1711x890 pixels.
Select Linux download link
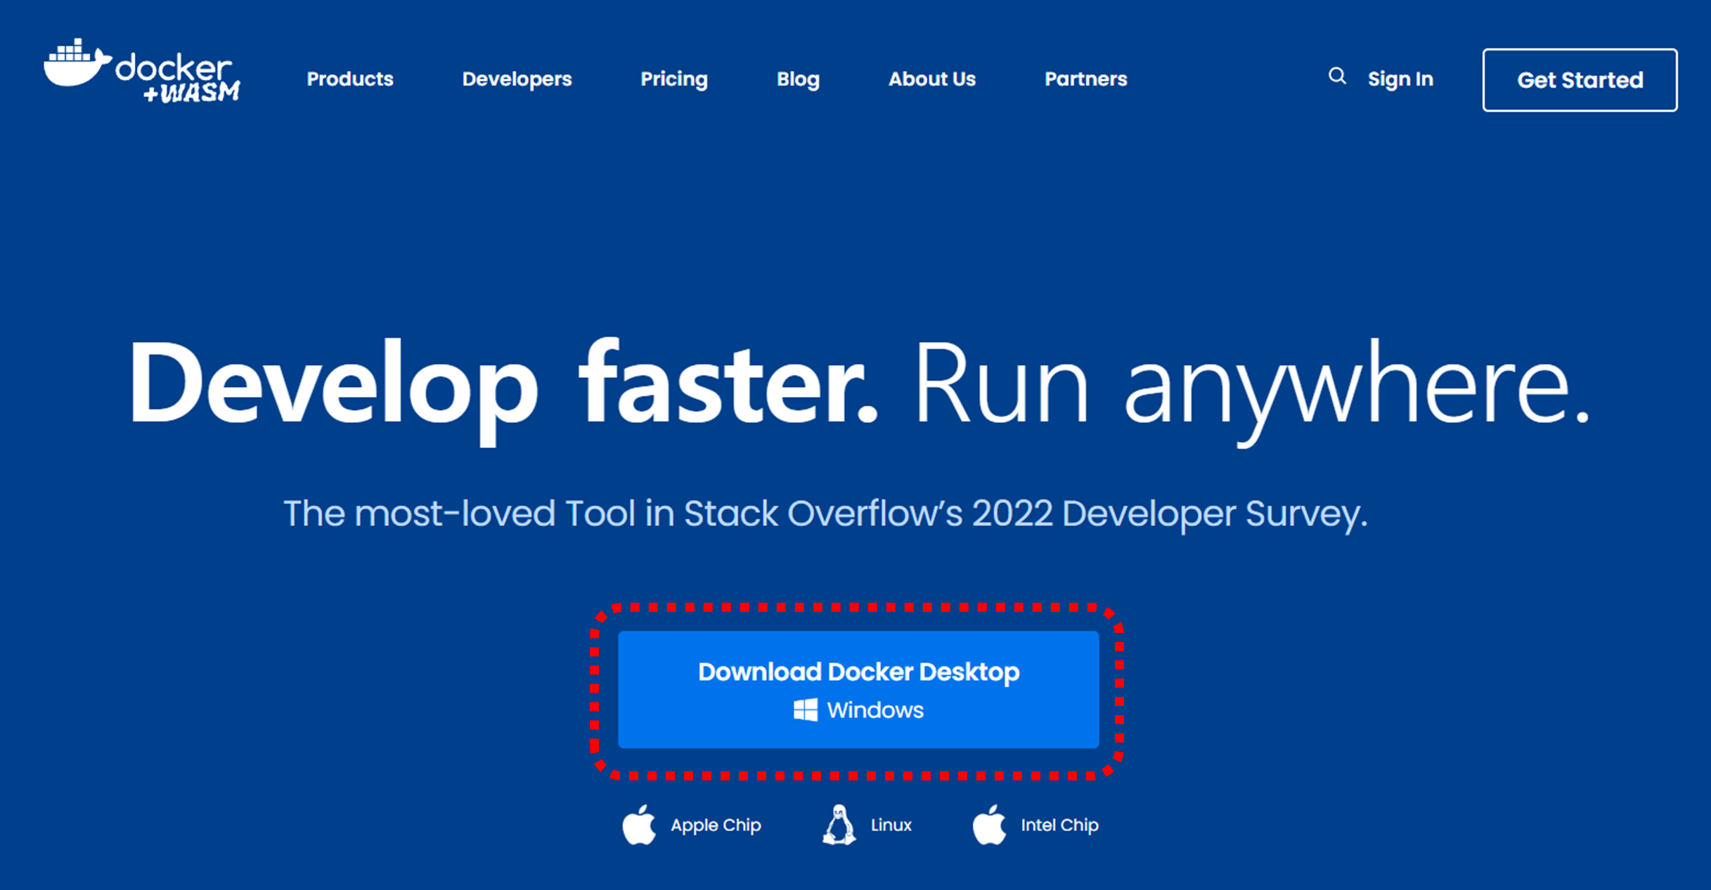pos(891,825)
